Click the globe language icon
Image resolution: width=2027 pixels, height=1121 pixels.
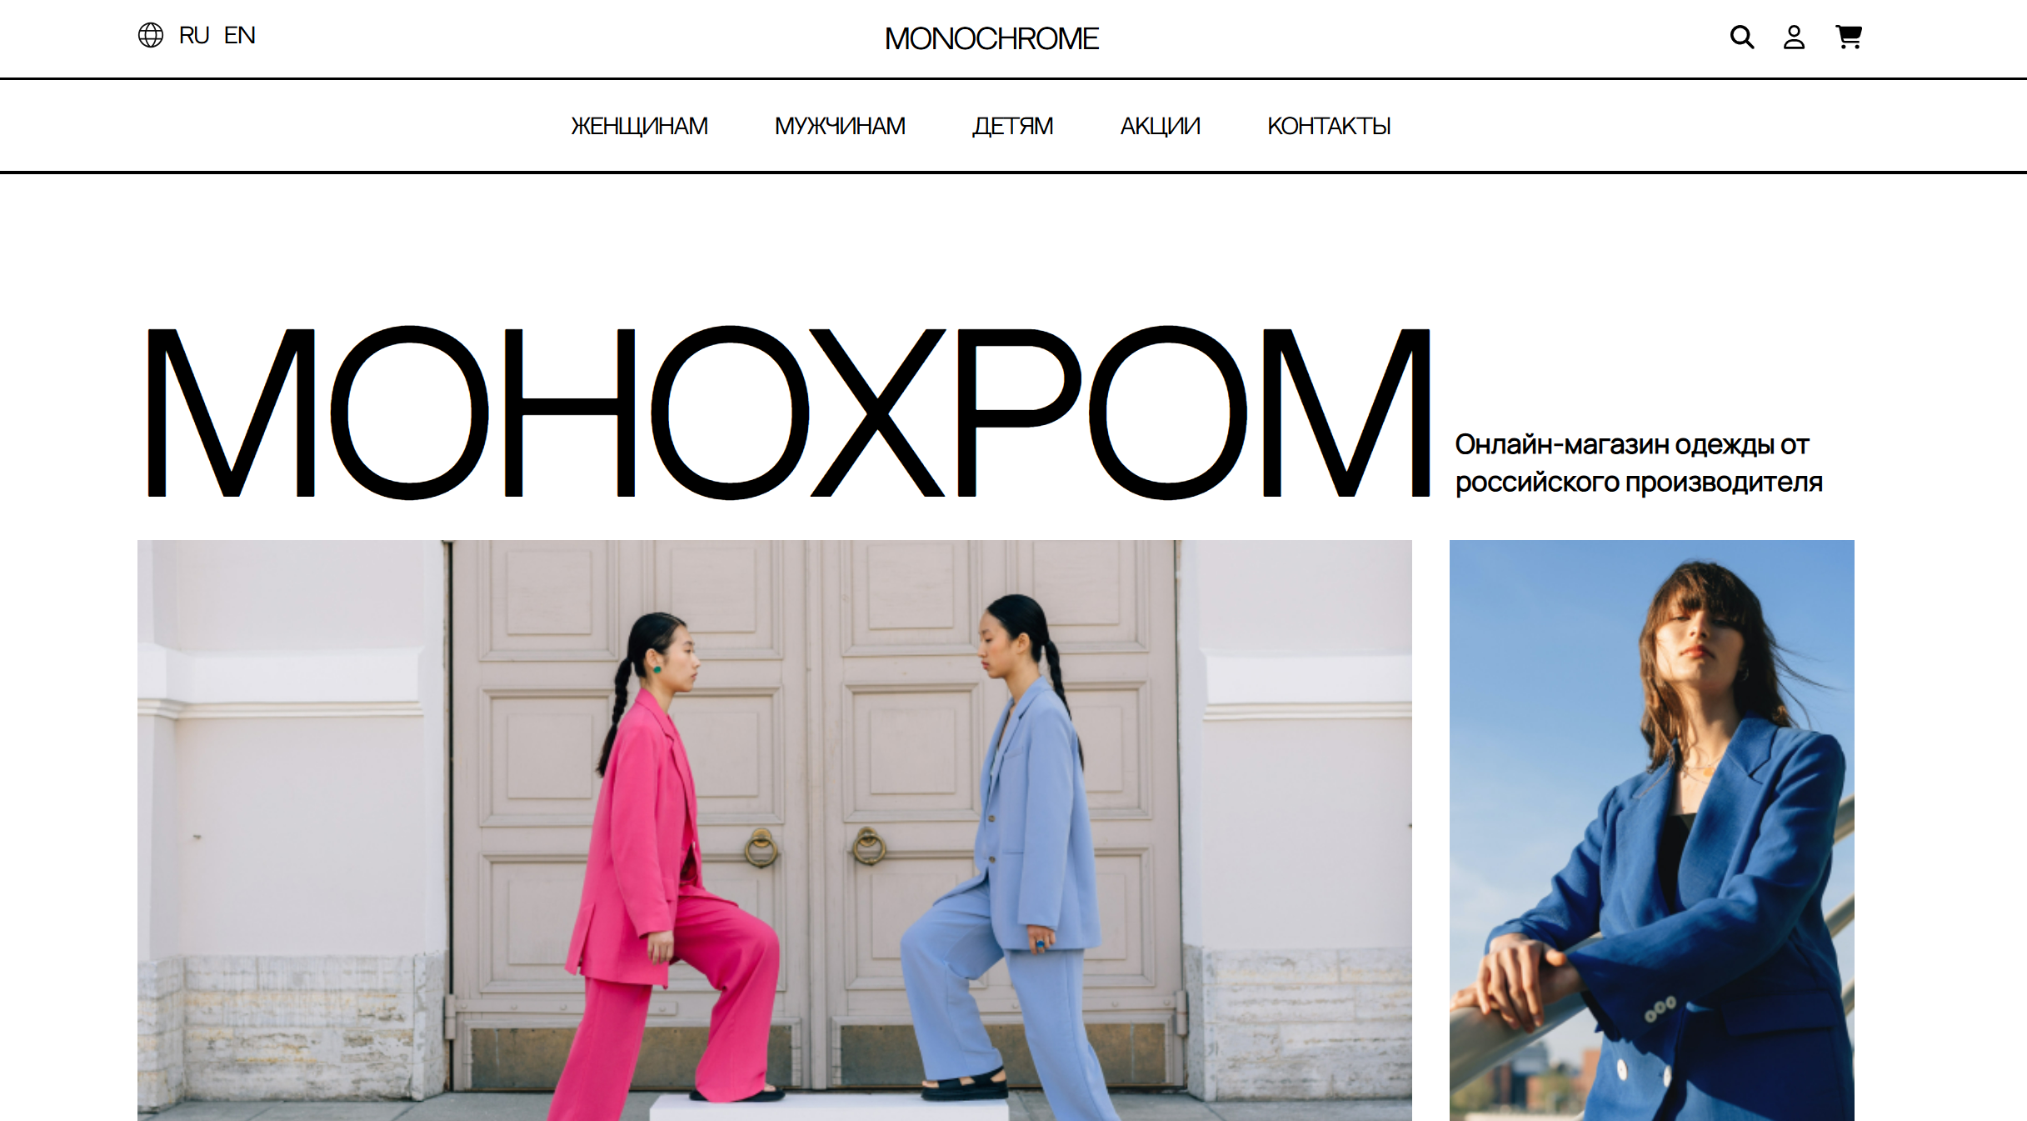[151, 35]
